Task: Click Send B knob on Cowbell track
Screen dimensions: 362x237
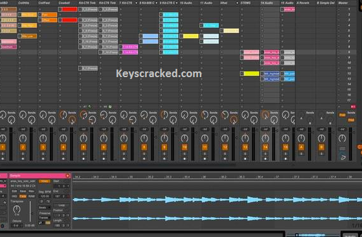Action: coord(72,119)
